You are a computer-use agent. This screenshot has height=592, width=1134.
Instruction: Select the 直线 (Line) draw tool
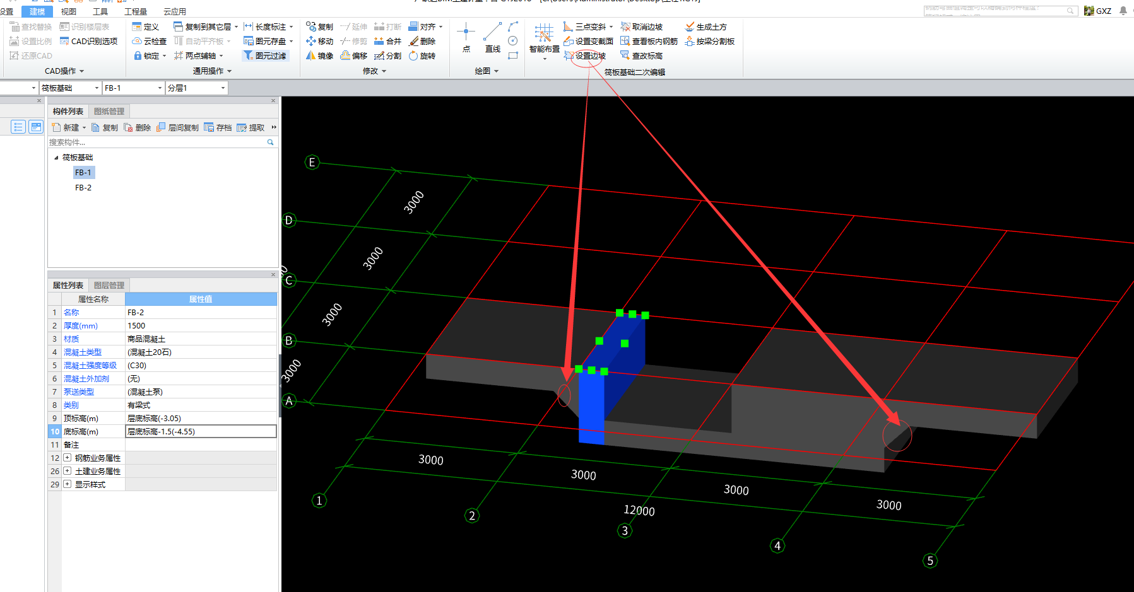point(493,37)
